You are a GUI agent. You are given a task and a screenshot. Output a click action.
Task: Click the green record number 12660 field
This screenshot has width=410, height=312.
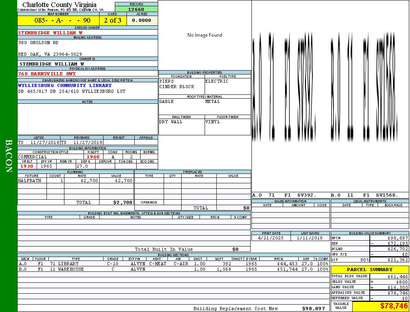(136, 9)
